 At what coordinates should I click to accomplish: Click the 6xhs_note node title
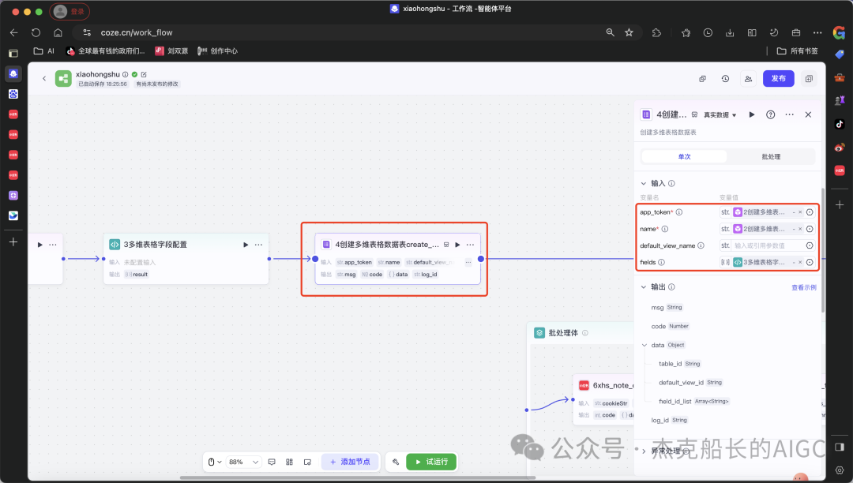613,385
